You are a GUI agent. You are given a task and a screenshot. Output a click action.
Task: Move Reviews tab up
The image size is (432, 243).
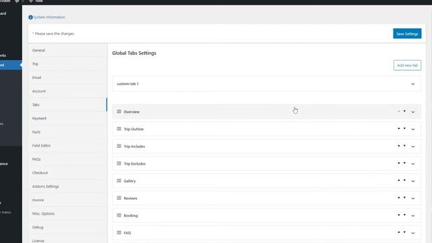(x=399, y=198)
